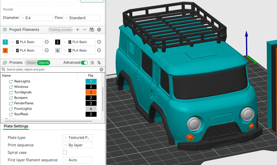Change RoofRack filament assignment cell
Viewport: 277px width, 165px height.
91,114
